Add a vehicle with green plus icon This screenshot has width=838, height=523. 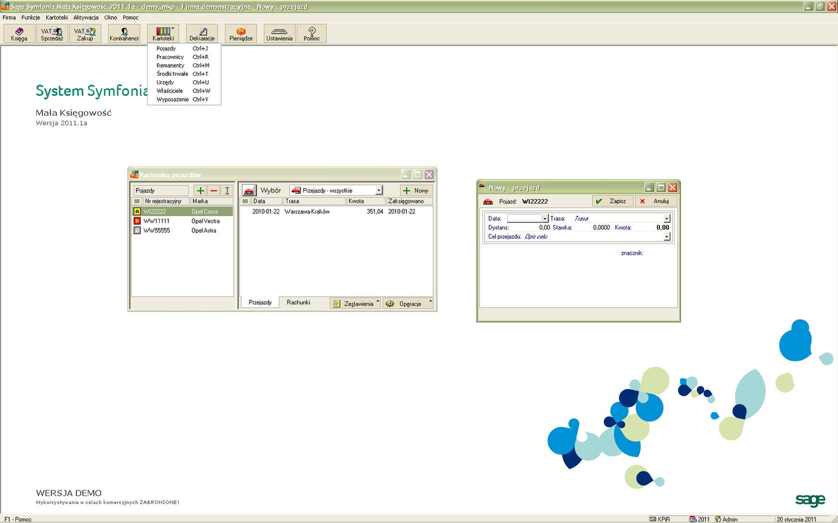pyautogui.click(x=200, y=191)
